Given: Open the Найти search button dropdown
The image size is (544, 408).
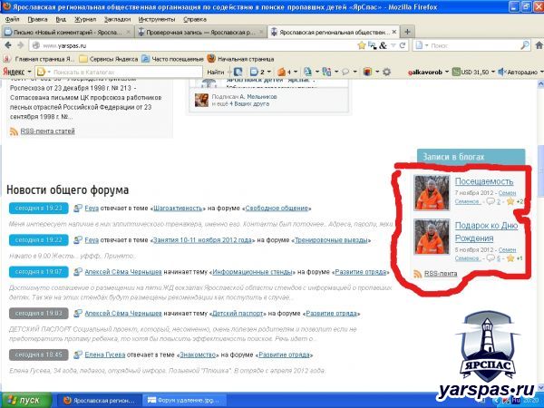Looking at the screenshot, I should point(227,71).
